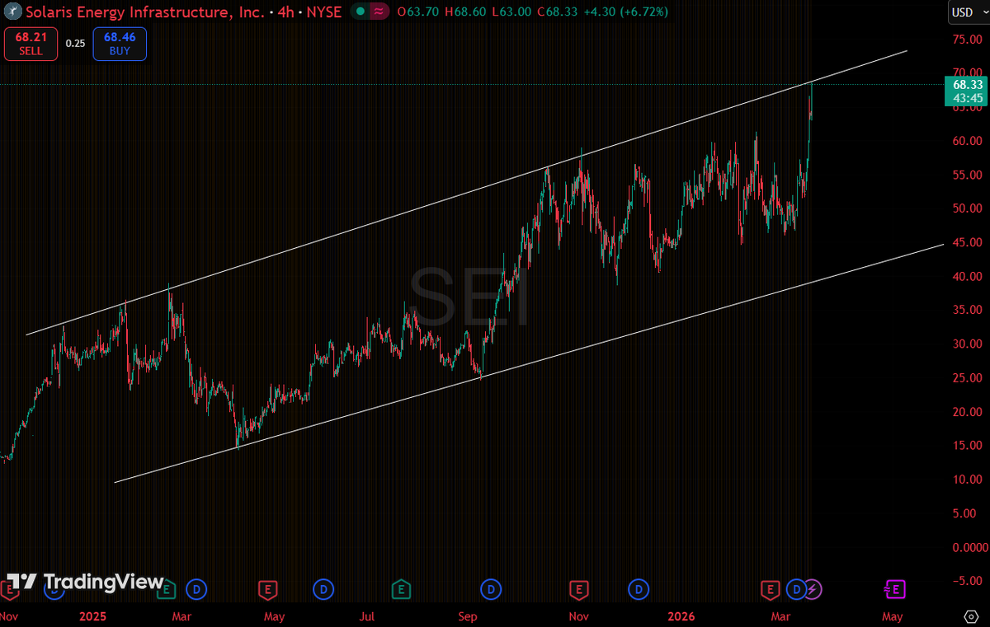Click the 75.00 price axis label
Screen dimensions: 990x627
click(x=967, y=39)
